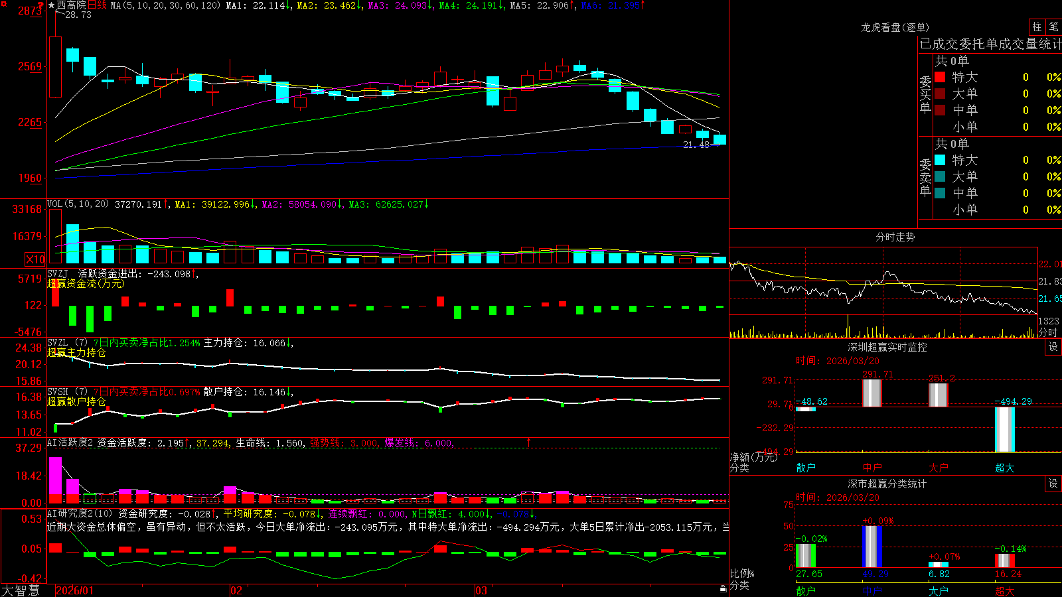Screen dimensions: 1062x597
Task: Click the red 特大 buy-order swatch
Action: point(940,77)
